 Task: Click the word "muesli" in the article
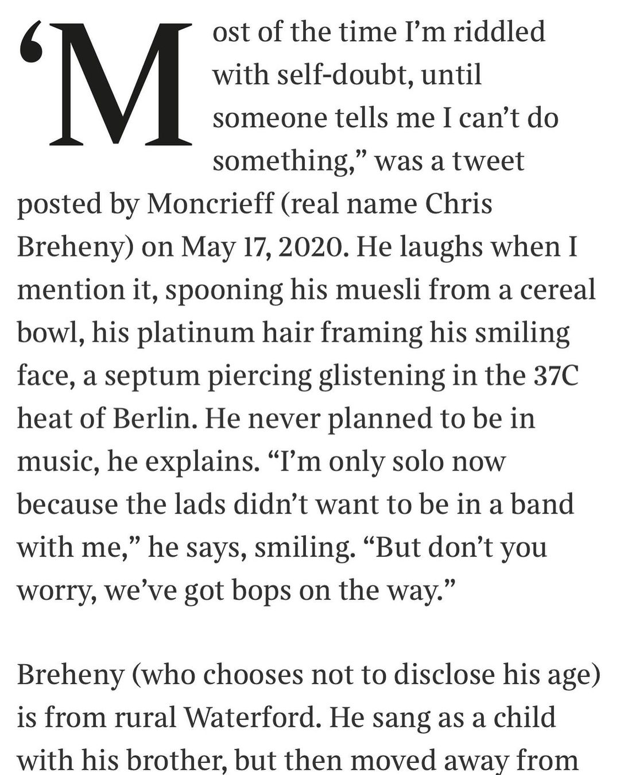click(x=362, y=290)
